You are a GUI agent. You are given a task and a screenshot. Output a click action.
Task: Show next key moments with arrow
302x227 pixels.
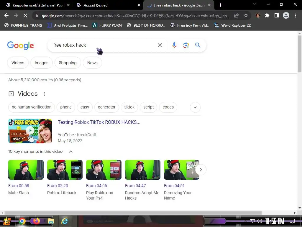click(x=201, y=170)
